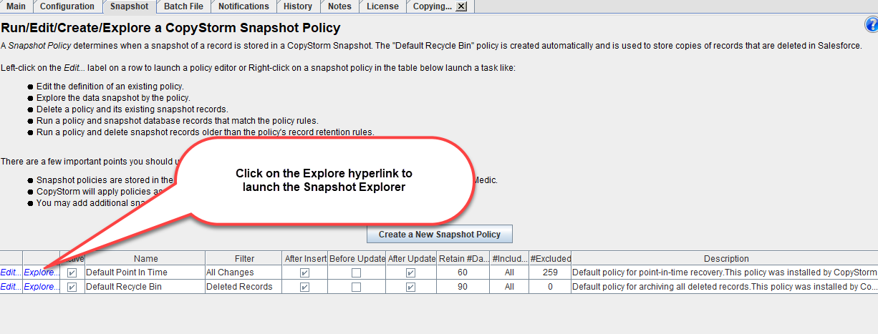The width and height of the screenshot is (878, 334).
Task: Click the #Excluded column header
Action: (x=550, y=258)
